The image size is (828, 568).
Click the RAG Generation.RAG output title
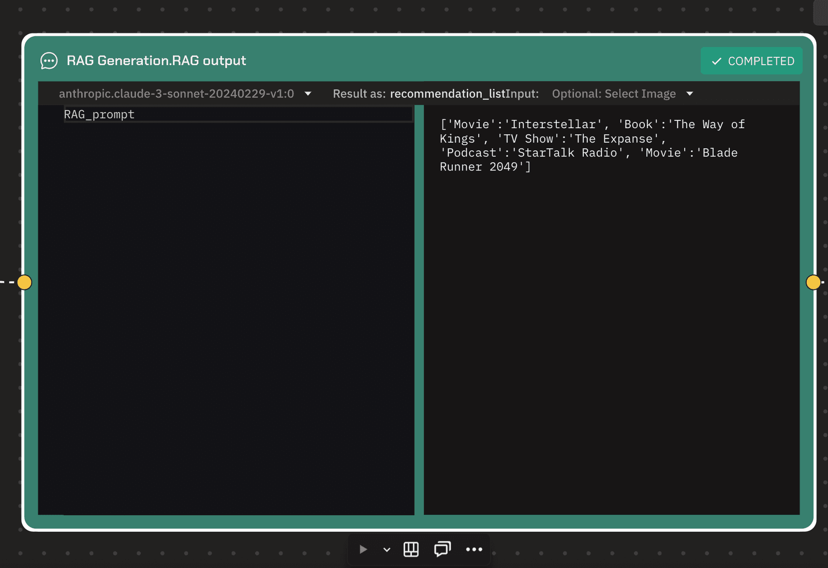tap(156, 61)
